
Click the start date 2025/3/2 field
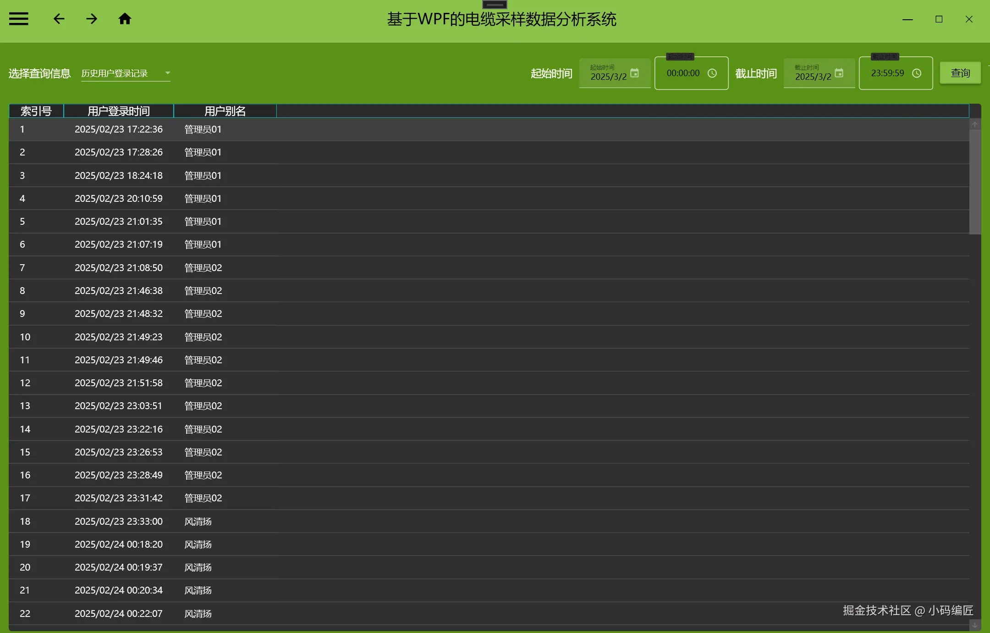coord(609,76)
